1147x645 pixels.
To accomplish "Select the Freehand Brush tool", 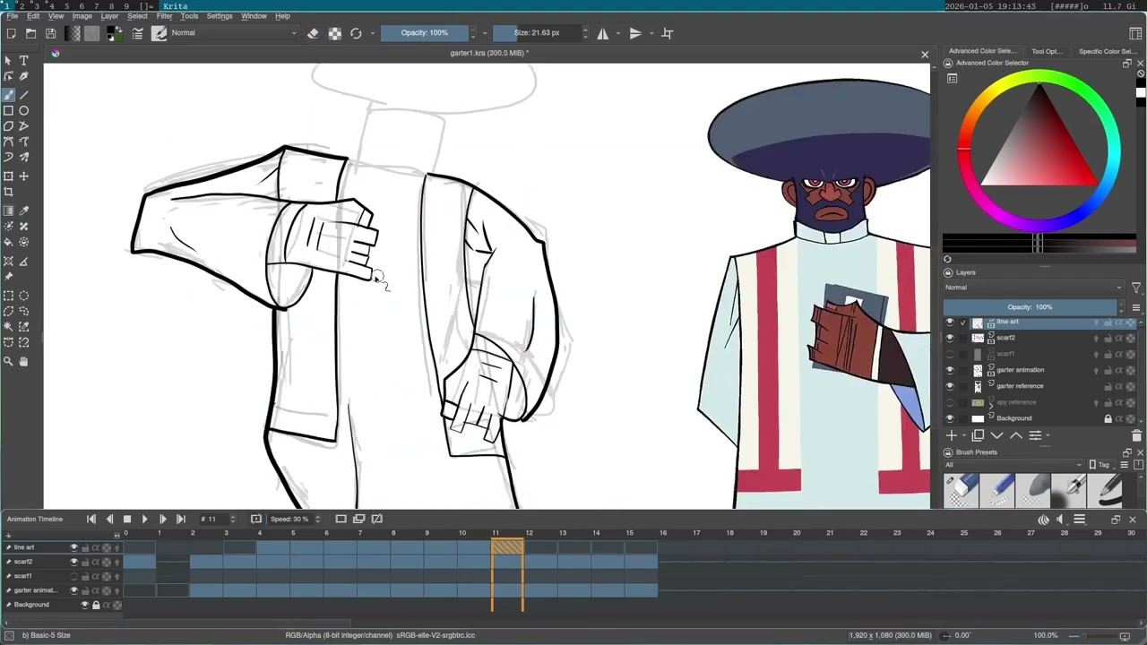I will (8, 93).
